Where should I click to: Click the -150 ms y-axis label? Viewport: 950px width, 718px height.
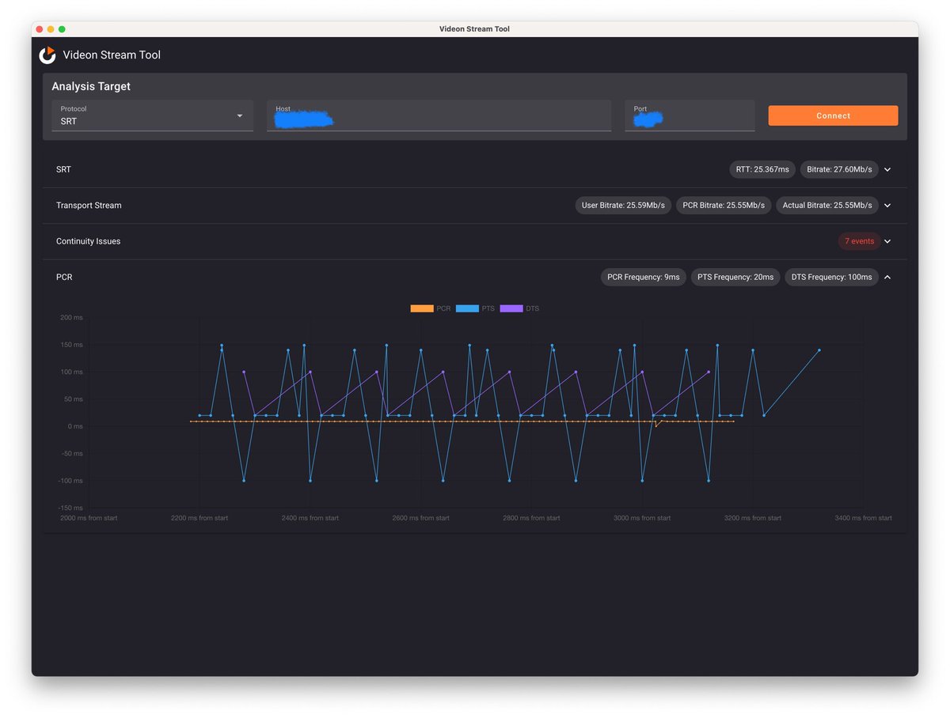tap(70, 508)
